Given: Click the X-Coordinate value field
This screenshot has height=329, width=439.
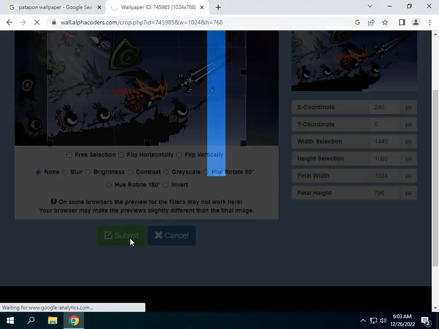Looking at the screenshot, I should point(385,107).
